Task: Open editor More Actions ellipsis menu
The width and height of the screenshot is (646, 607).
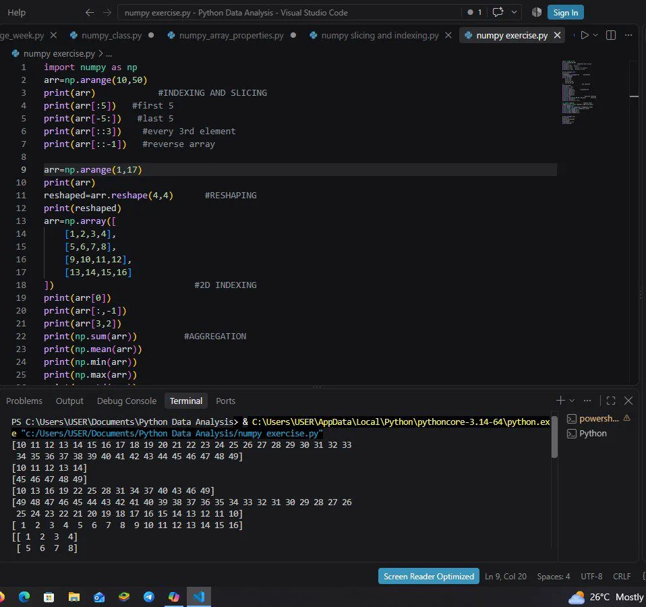Action: pyautogui.click(x=628, y=36)
